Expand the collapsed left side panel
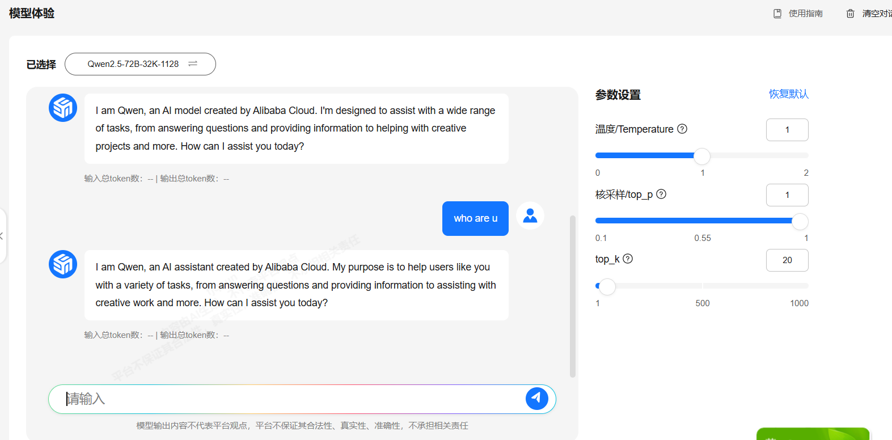Image resolution: width=892 pixels, height=440 pixels. [2, 236]
